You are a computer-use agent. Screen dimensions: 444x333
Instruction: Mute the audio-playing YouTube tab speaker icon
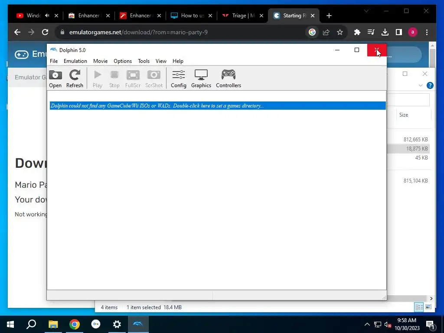[47, 16]
